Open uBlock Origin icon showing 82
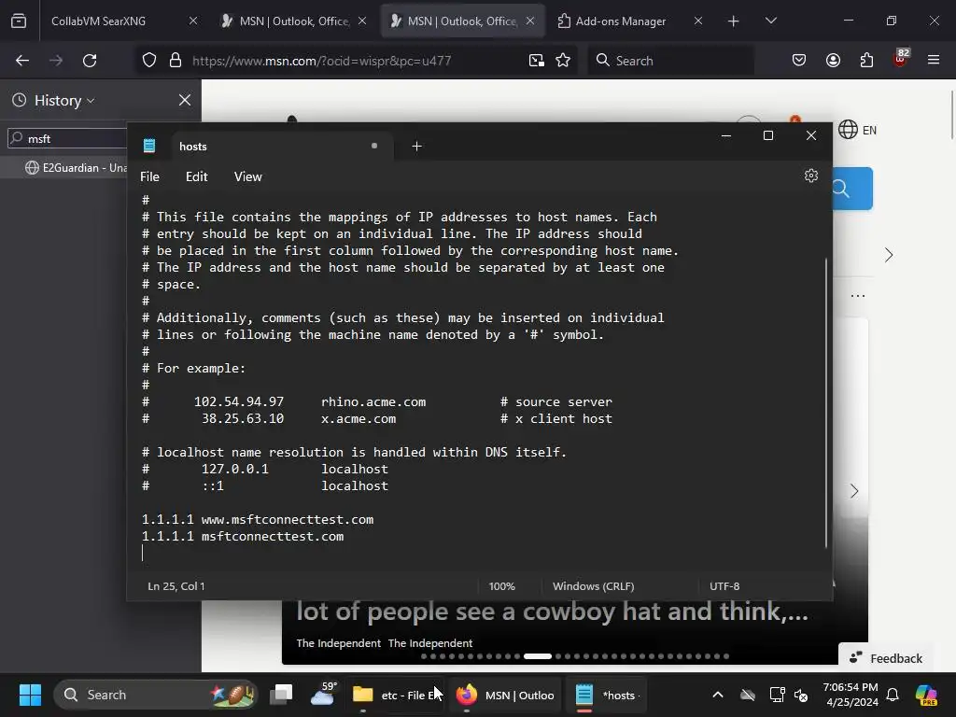 (x=901, y=59)
